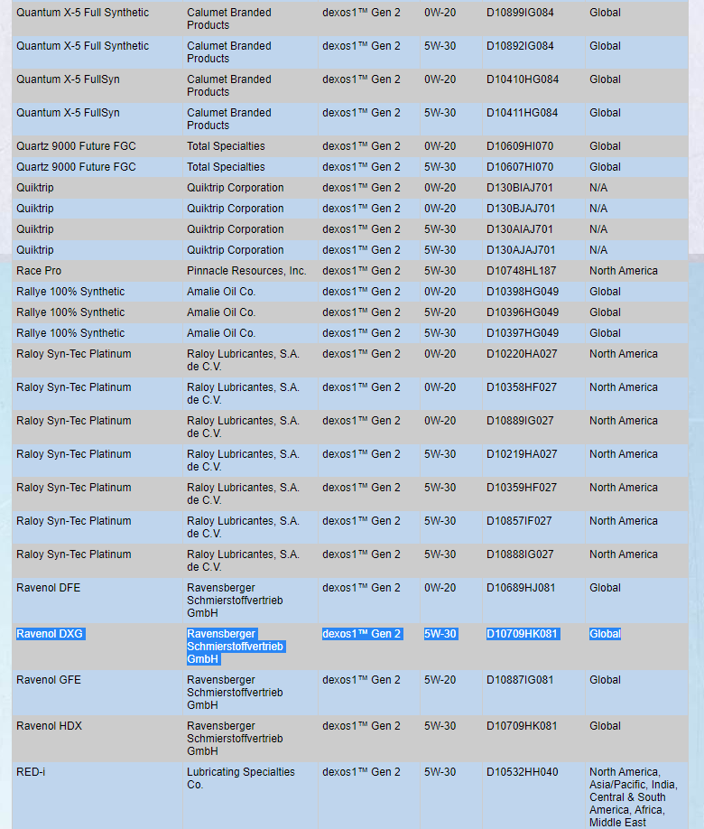Select 5W-20 viscosity in Ravenol GFE row
The image size is (704, 829).
(440, 680)
